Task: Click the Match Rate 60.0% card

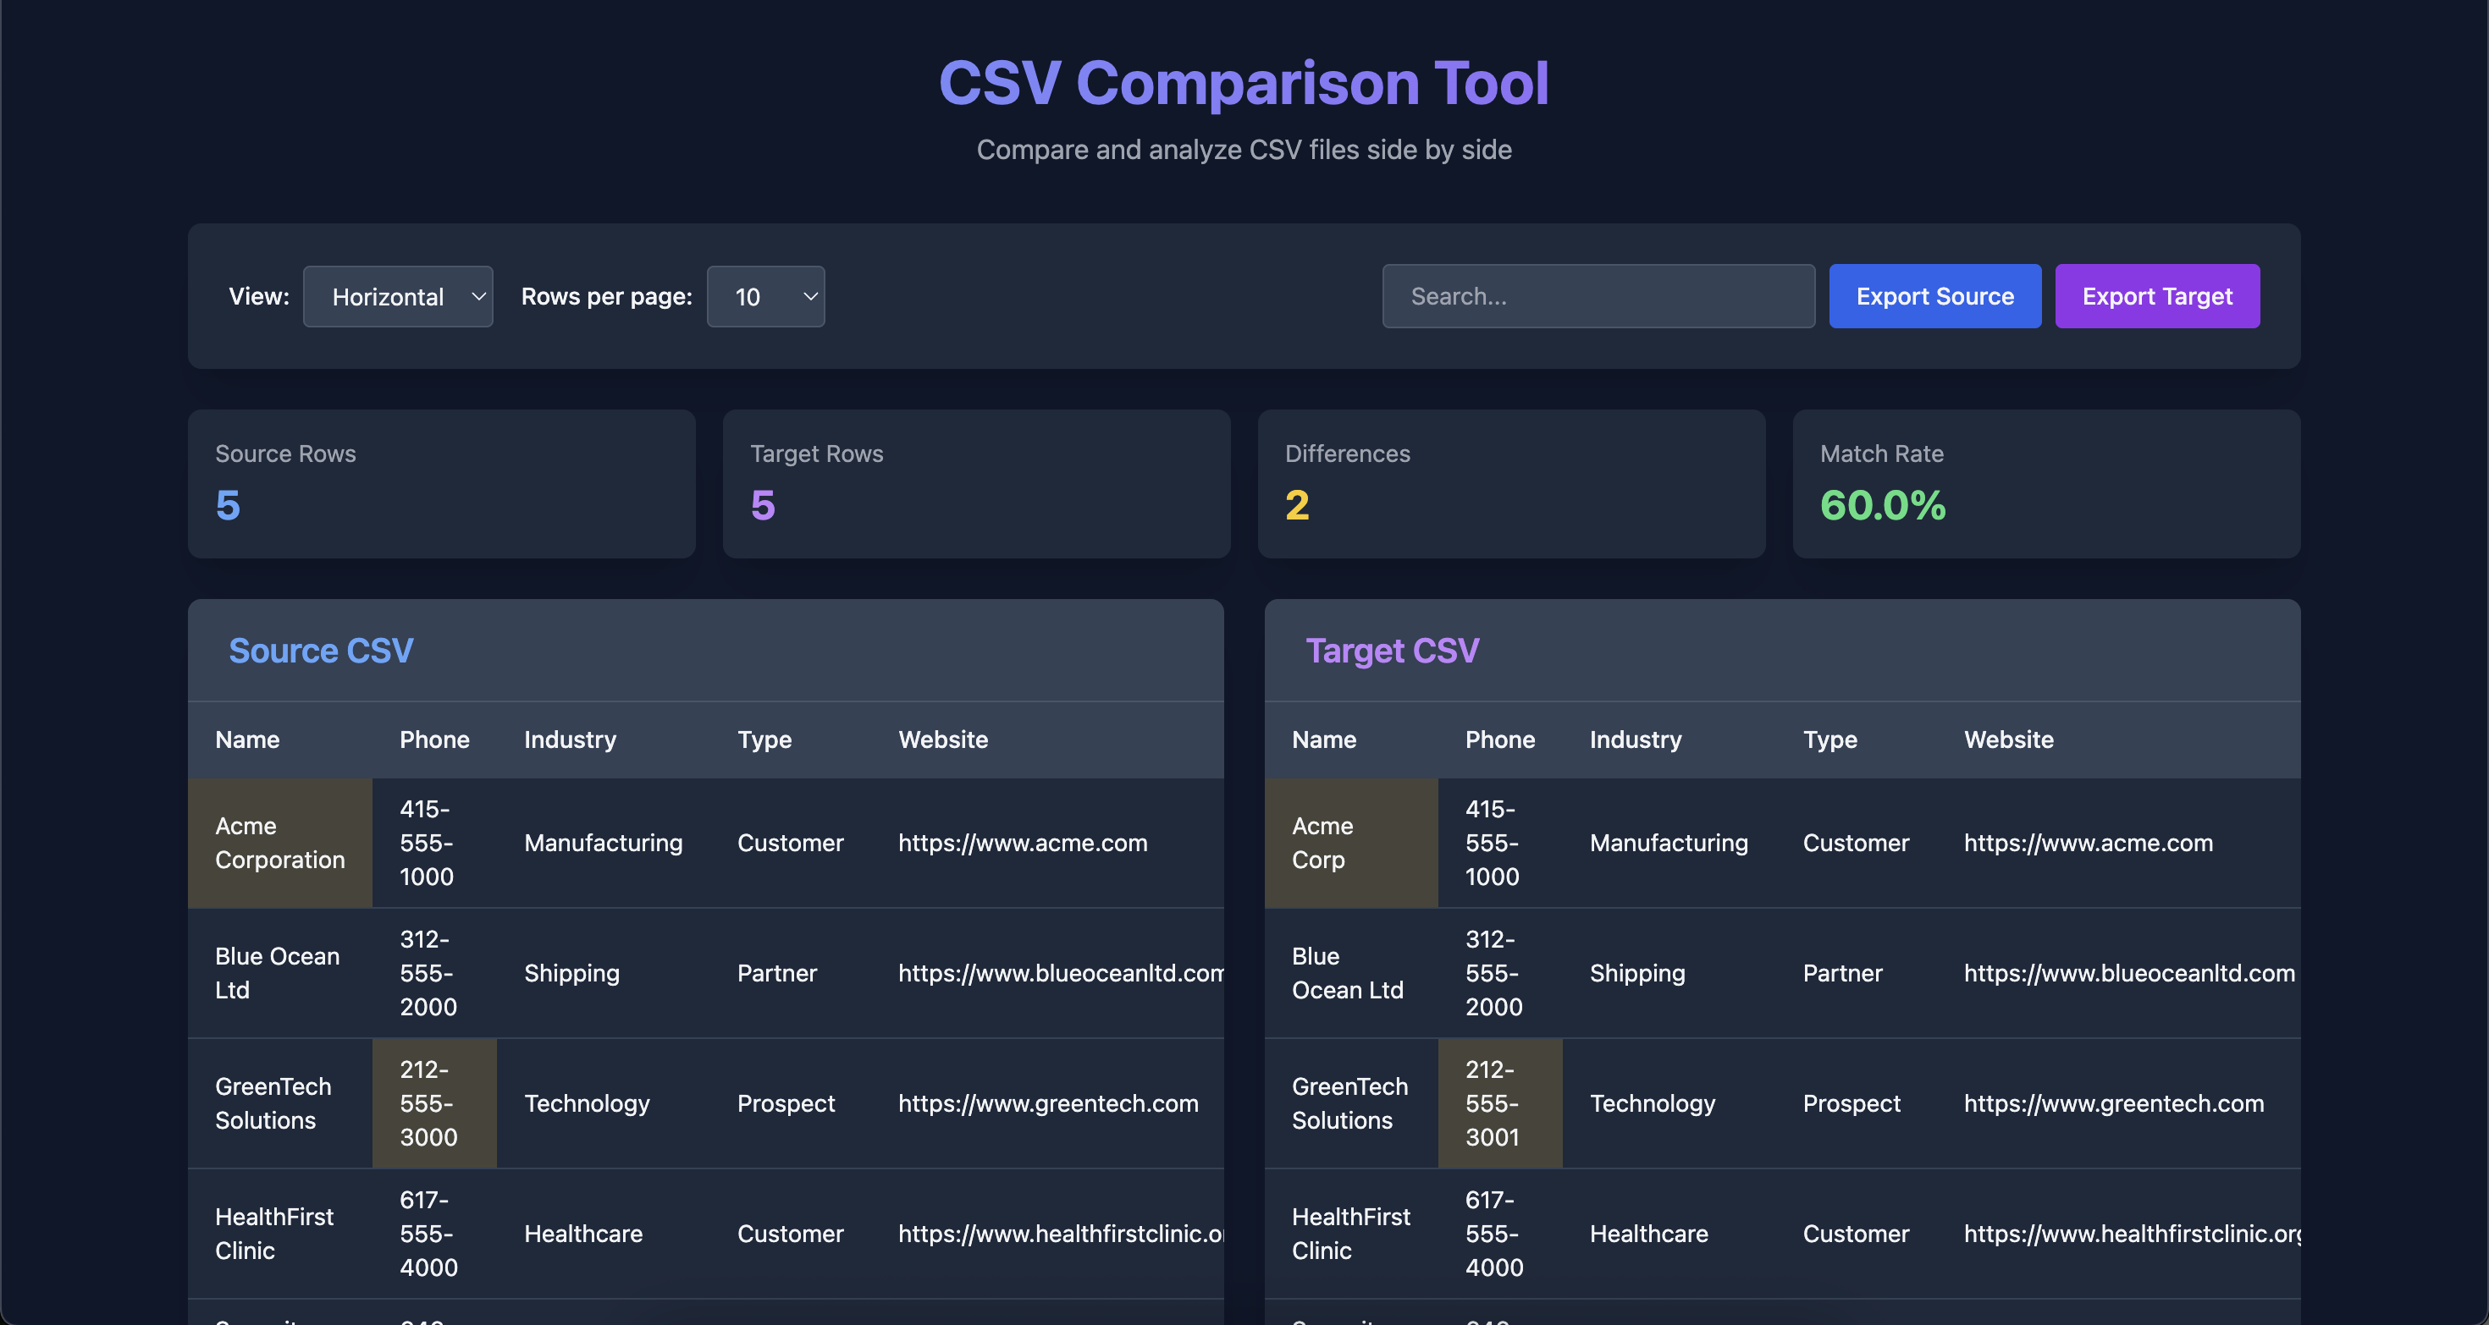Action: point(2045,483)
